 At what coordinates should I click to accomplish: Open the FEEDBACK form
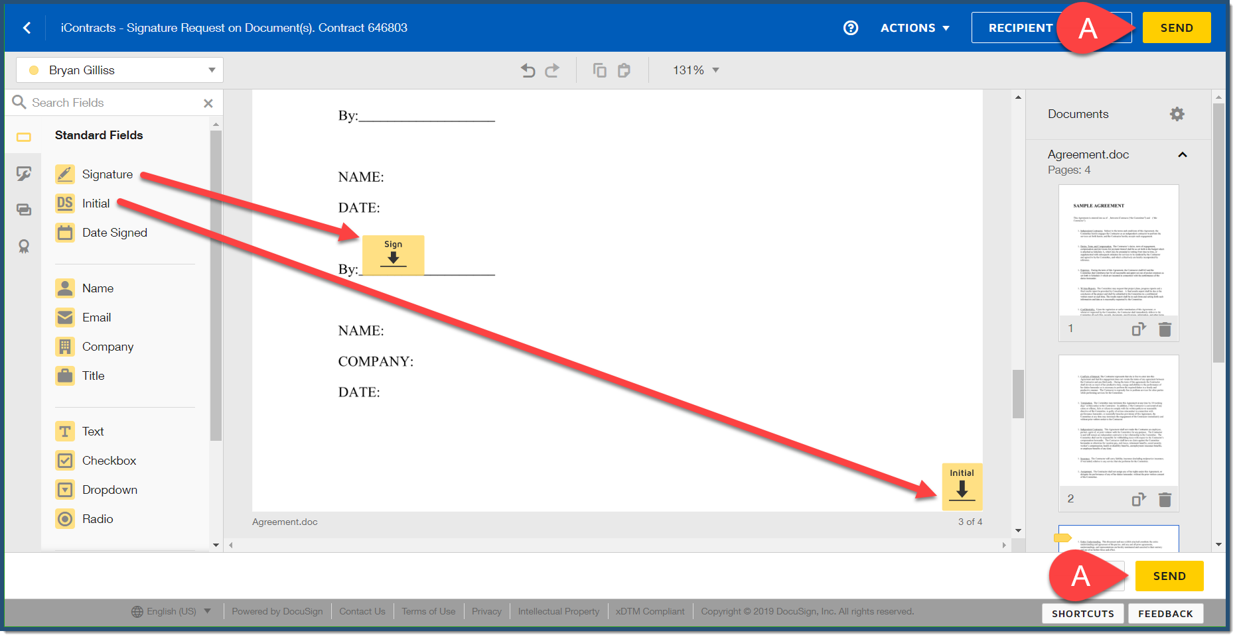point(1166,614)
